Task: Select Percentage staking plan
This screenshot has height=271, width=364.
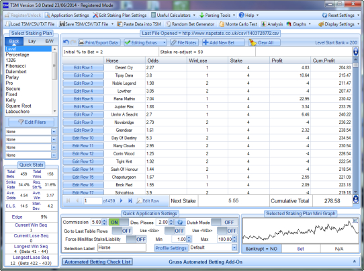Action: pos(17,54)
